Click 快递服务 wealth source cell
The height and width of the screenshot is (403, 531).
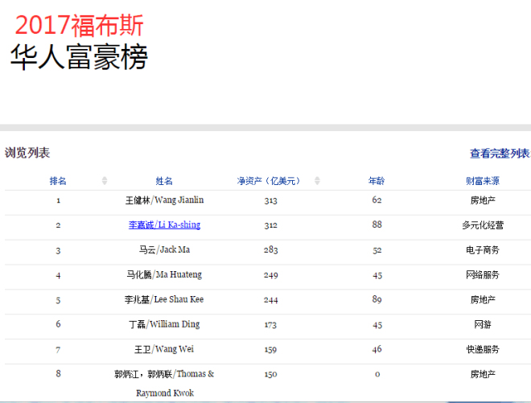(x=483, y=349)
